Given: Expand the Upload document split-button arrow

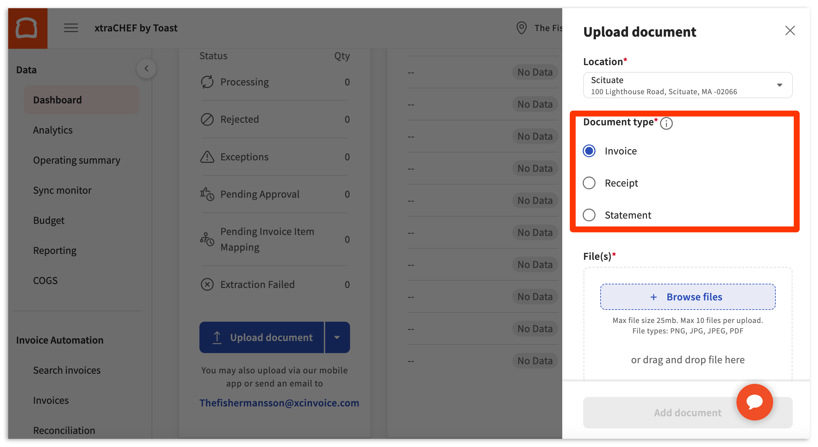Looking at the screenshot, I should pos(337,337).
